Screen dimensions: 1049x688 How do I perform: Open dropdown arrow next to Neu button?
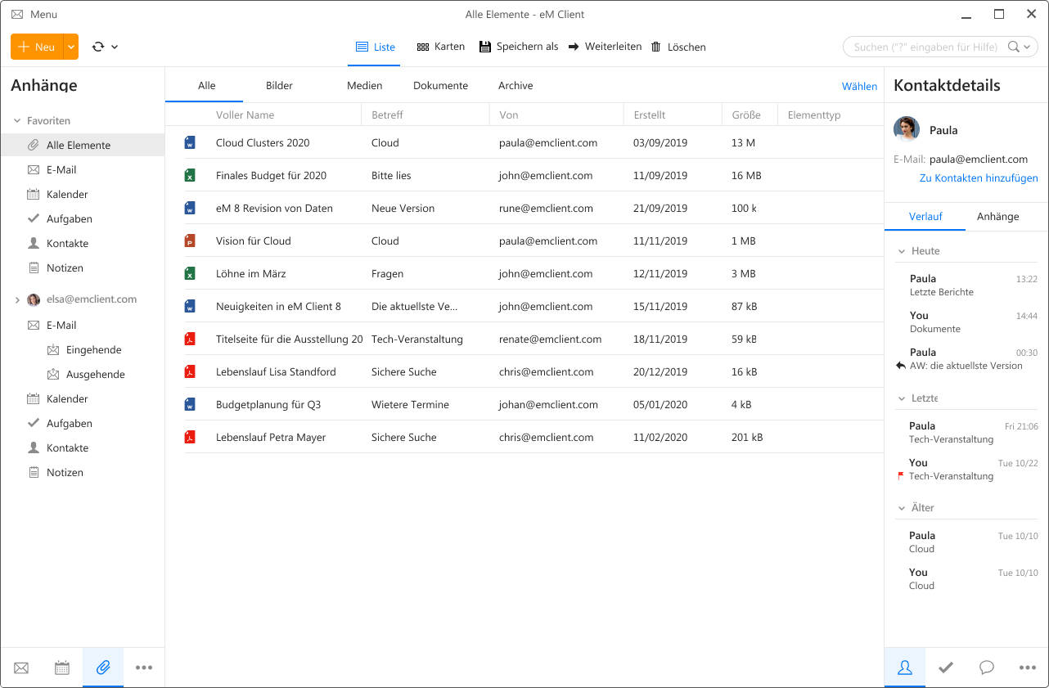[x=71, y=47]
